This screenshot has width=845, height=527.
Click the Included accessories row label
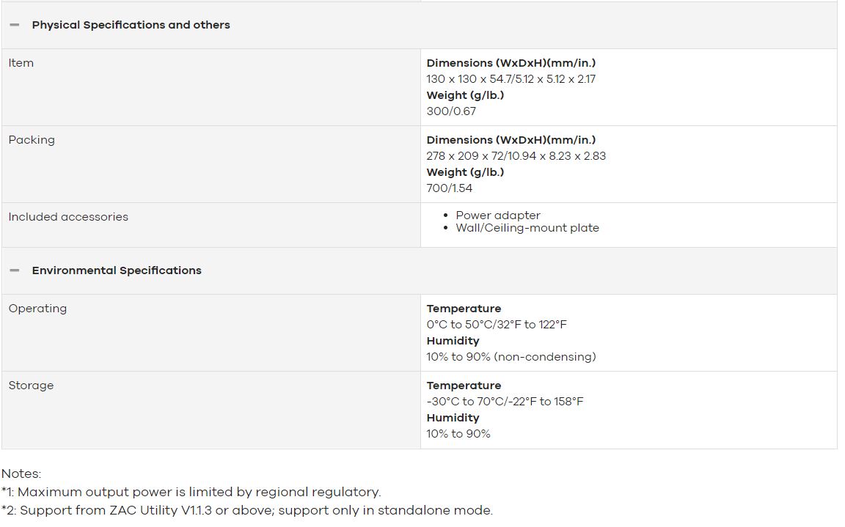tap(68, 217)
